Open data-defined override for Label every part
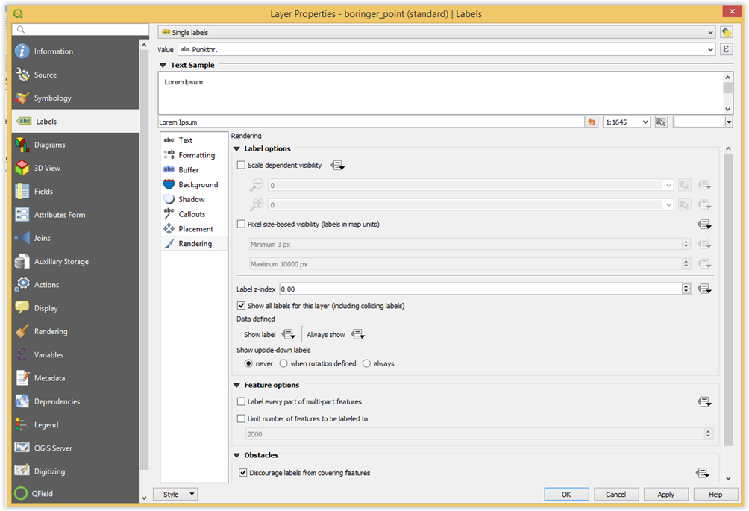Image resolution: width=749 pixels, height=511 pixels. 704,401
